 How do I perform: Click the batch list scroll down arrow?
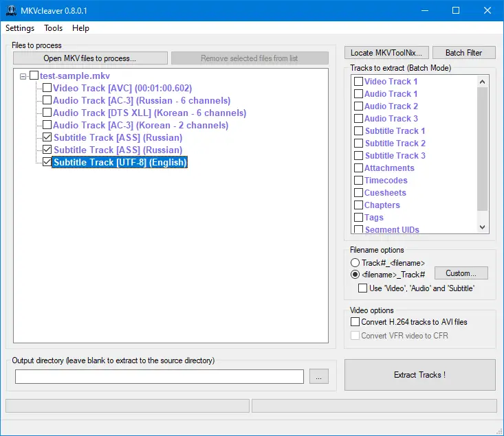coord(482,227)
